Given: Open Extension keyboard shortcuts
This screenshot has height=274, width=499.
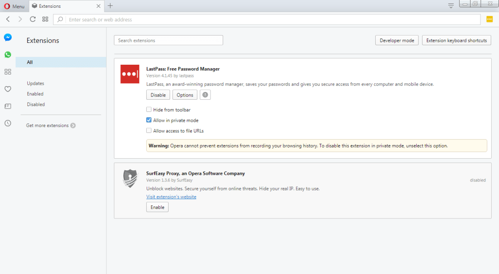Looking at the screenshot, I should tap(456, 40).
